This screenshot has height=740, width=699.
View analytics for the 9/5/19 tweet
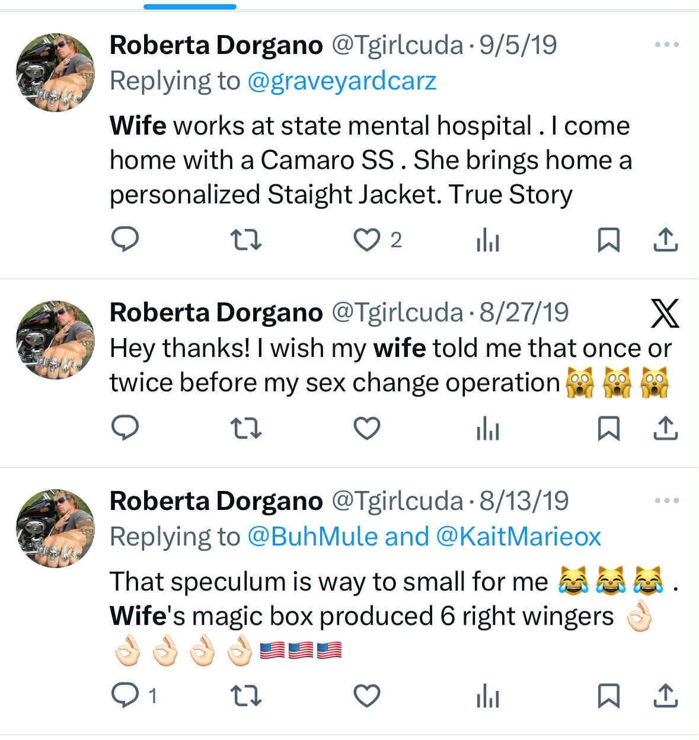click(487, 240)
